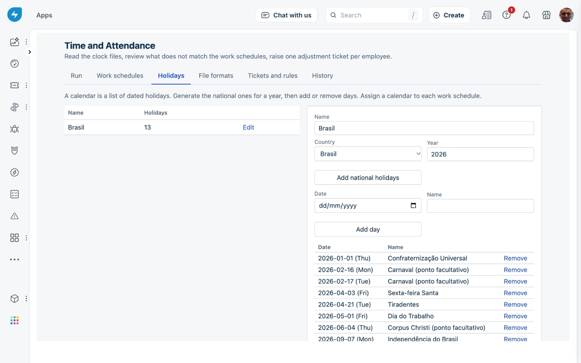581x363 pixels.
Task: Open the notifications bell
Action: pos(526,15)
